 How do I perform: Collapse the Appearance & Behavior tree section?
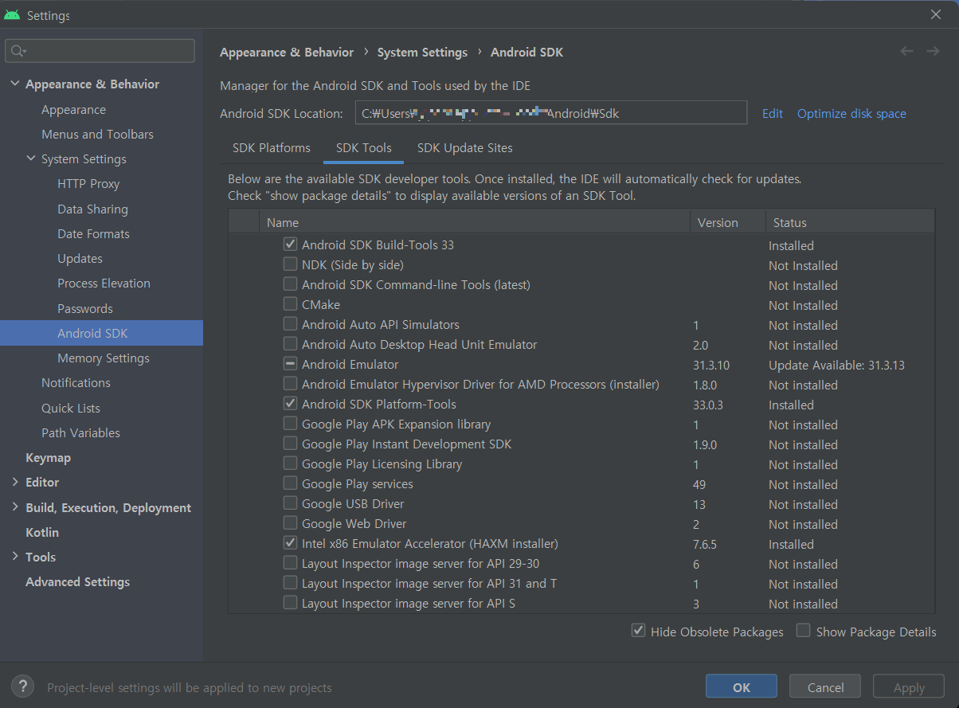click(x=15, y=84)
